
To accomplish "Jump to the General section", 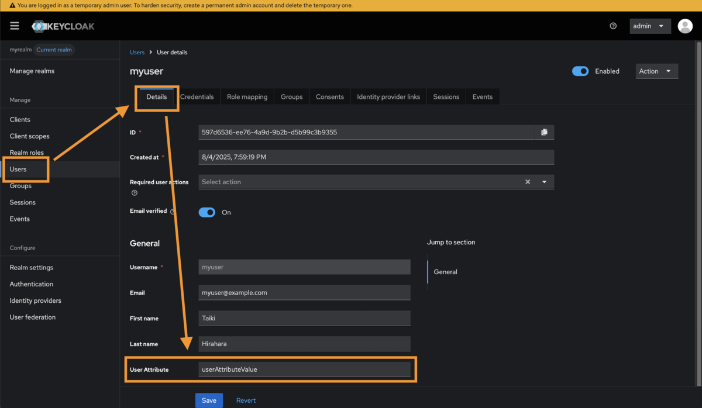I will coord(446,272).
